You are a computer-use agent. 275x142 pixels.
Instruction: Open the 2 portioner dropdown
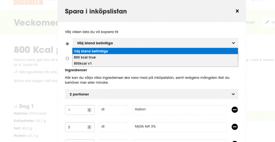[151, 94]
